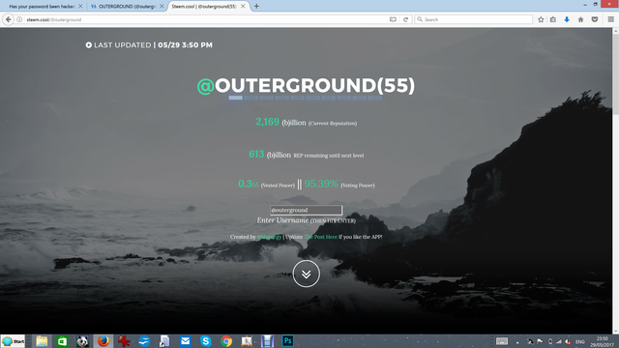Image resolution: width=619 pixels, height=348 pixels.
Task: Click the '05/29 3:50 PM' timestamp
Action: (x=185, y=45)
